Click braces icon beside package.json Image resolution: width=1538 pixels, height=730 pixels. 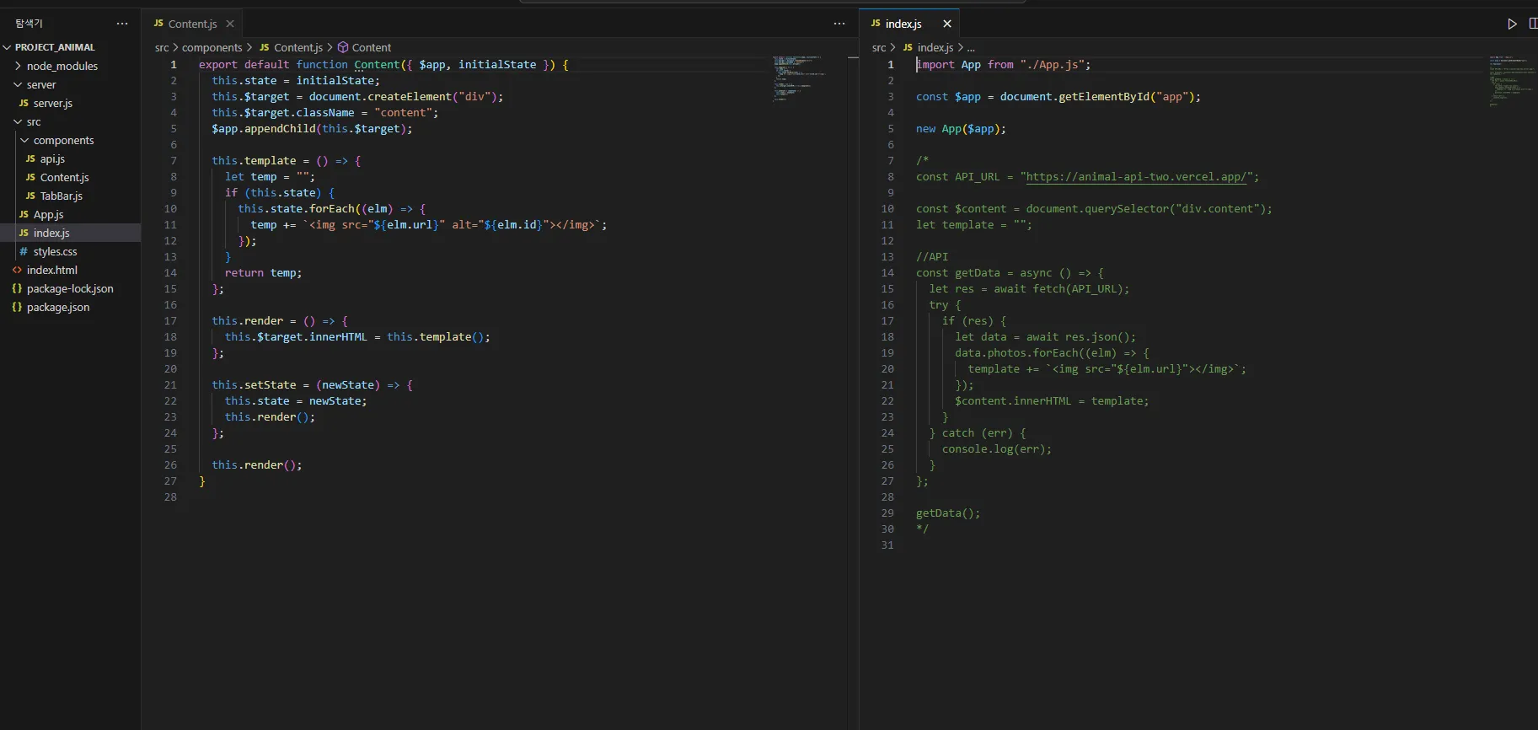(x=17, y=307)
